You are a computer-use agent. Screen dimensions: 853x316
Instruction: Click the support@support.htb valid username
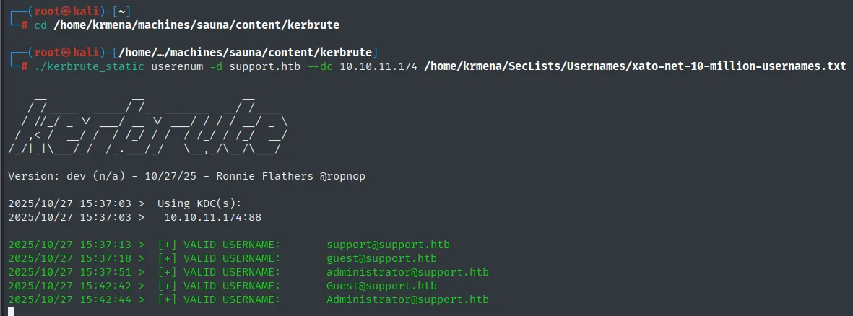pyautogui.click(x=388, y=245)
